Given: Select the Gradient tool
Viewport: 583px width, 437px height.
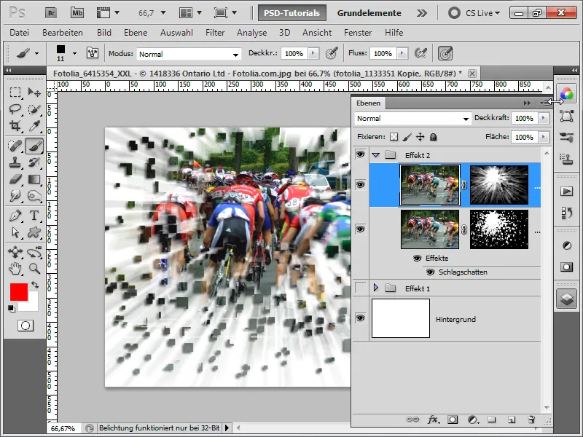Looking at the screenshot, I should point(34,179).
